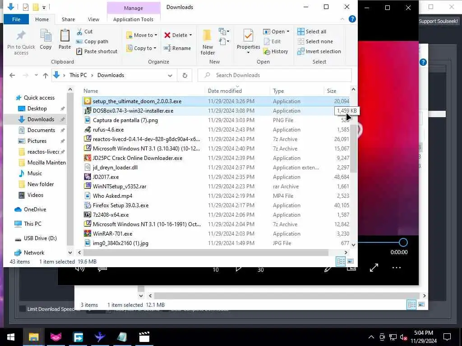This screenshot has width=462, height=346.
Task: Select Copy path command
Action: (92, 41)
